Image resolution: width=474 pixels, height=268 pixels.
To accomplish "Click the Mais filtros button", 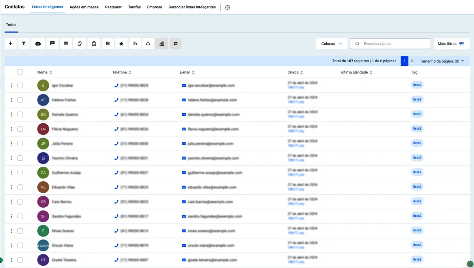I will [450, 44].
